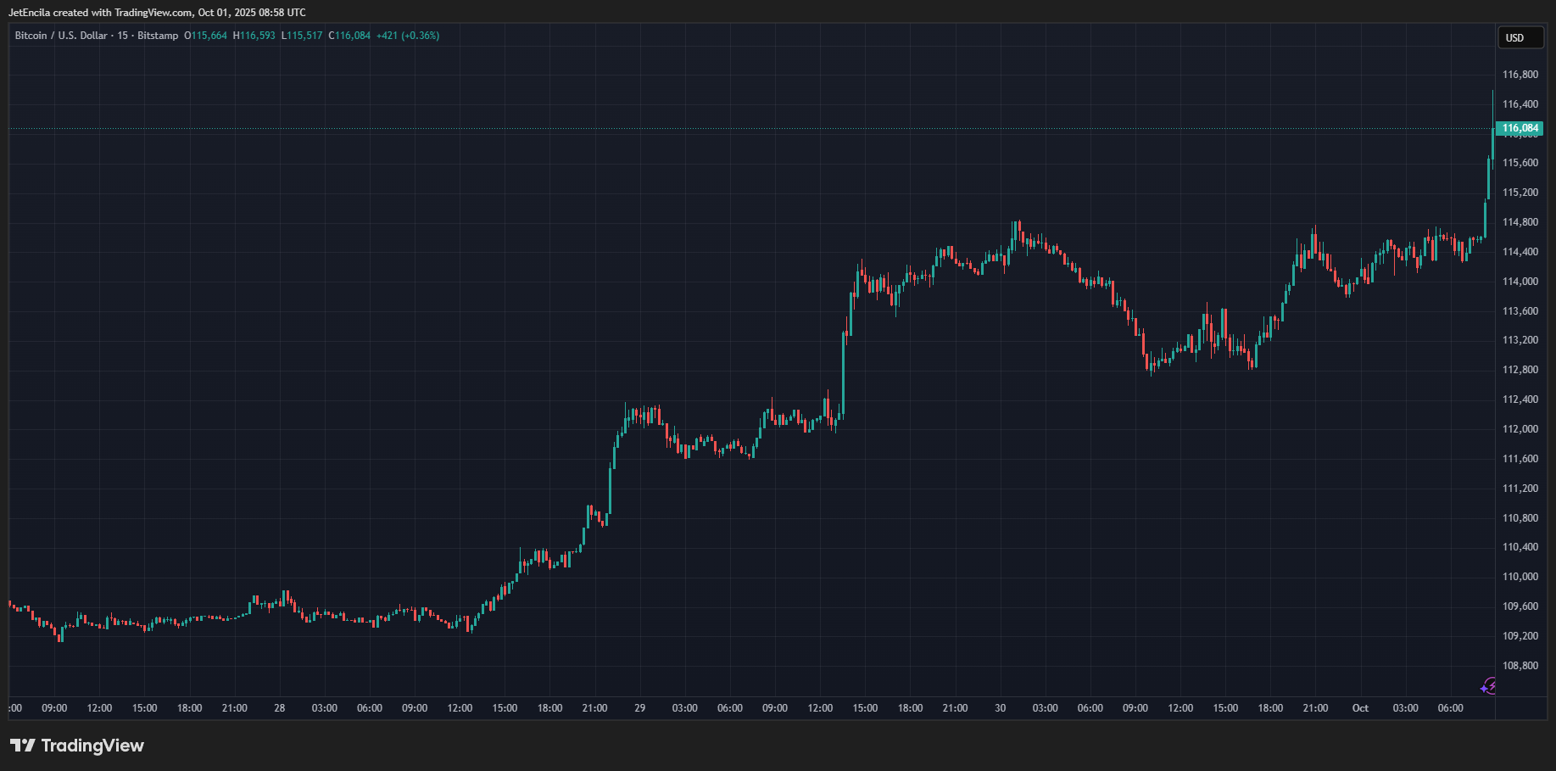Image resolution: width=1556 pixels, height=771 pixels.
Task: Open the USD currency selector
Action: pos(1519,38)
